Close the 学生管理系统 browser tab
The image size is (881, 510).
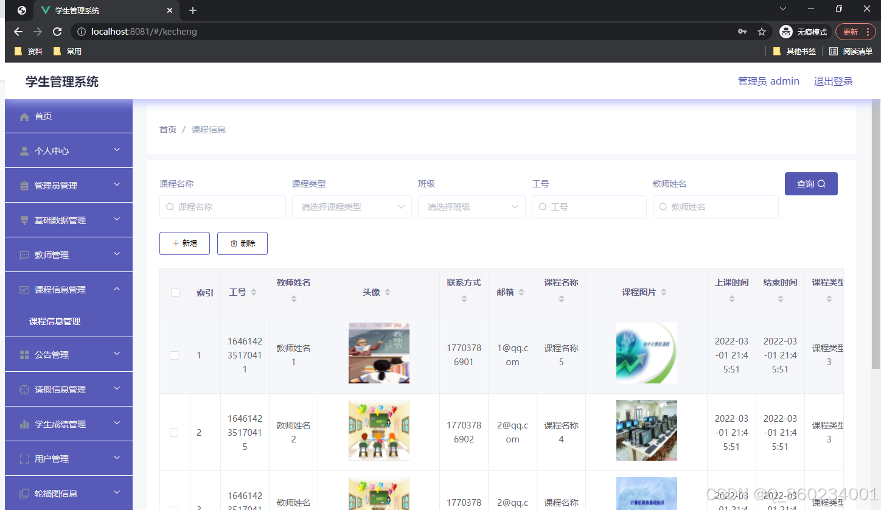(170, 10)
